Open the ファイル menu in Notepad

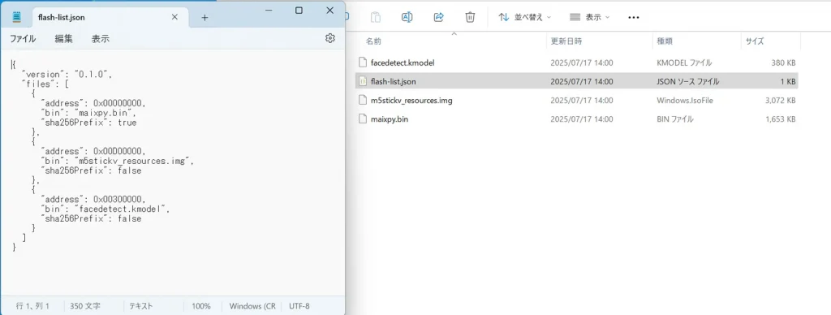pyautogui.click(x=23, y=39)
